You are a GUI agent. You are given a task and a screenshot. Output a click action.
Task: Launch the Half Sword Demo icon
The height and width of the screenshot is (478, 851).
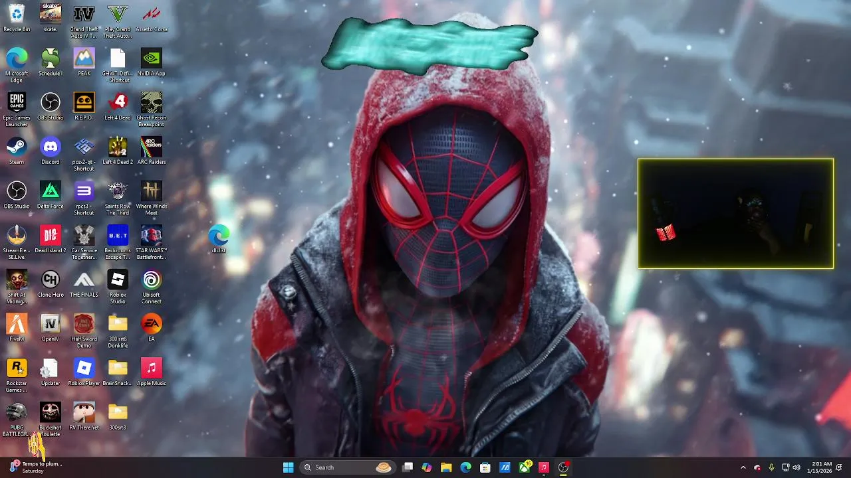[x=84, y=331]
